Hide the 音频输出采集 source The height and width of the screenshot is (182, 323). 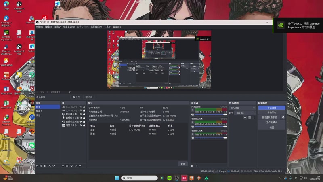[x=80, y=122]
